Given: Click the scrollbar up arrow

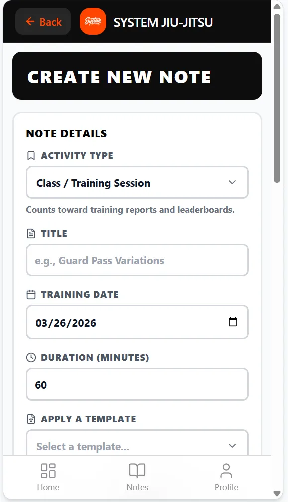Looking at the screenshot, I should tap(277, 6).
